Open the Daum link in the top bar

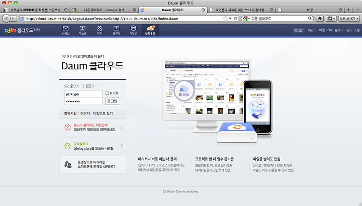pos(311,30)
